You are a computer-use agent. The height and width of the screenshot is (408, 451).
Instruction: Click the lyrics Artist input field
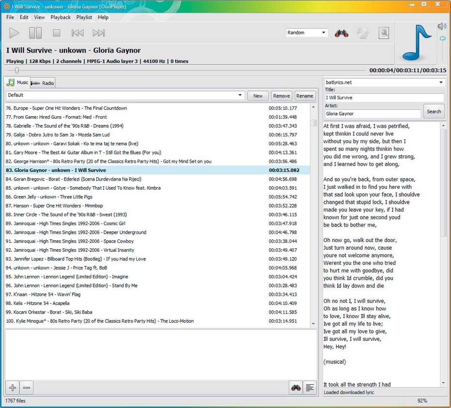pyautogui.click(x=373, y=114)
